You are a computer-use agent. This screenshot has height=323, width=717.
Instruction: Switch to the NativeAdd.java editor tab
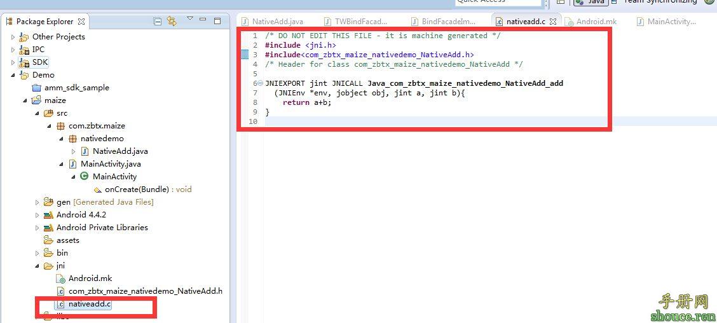click(x=277, y=22)
